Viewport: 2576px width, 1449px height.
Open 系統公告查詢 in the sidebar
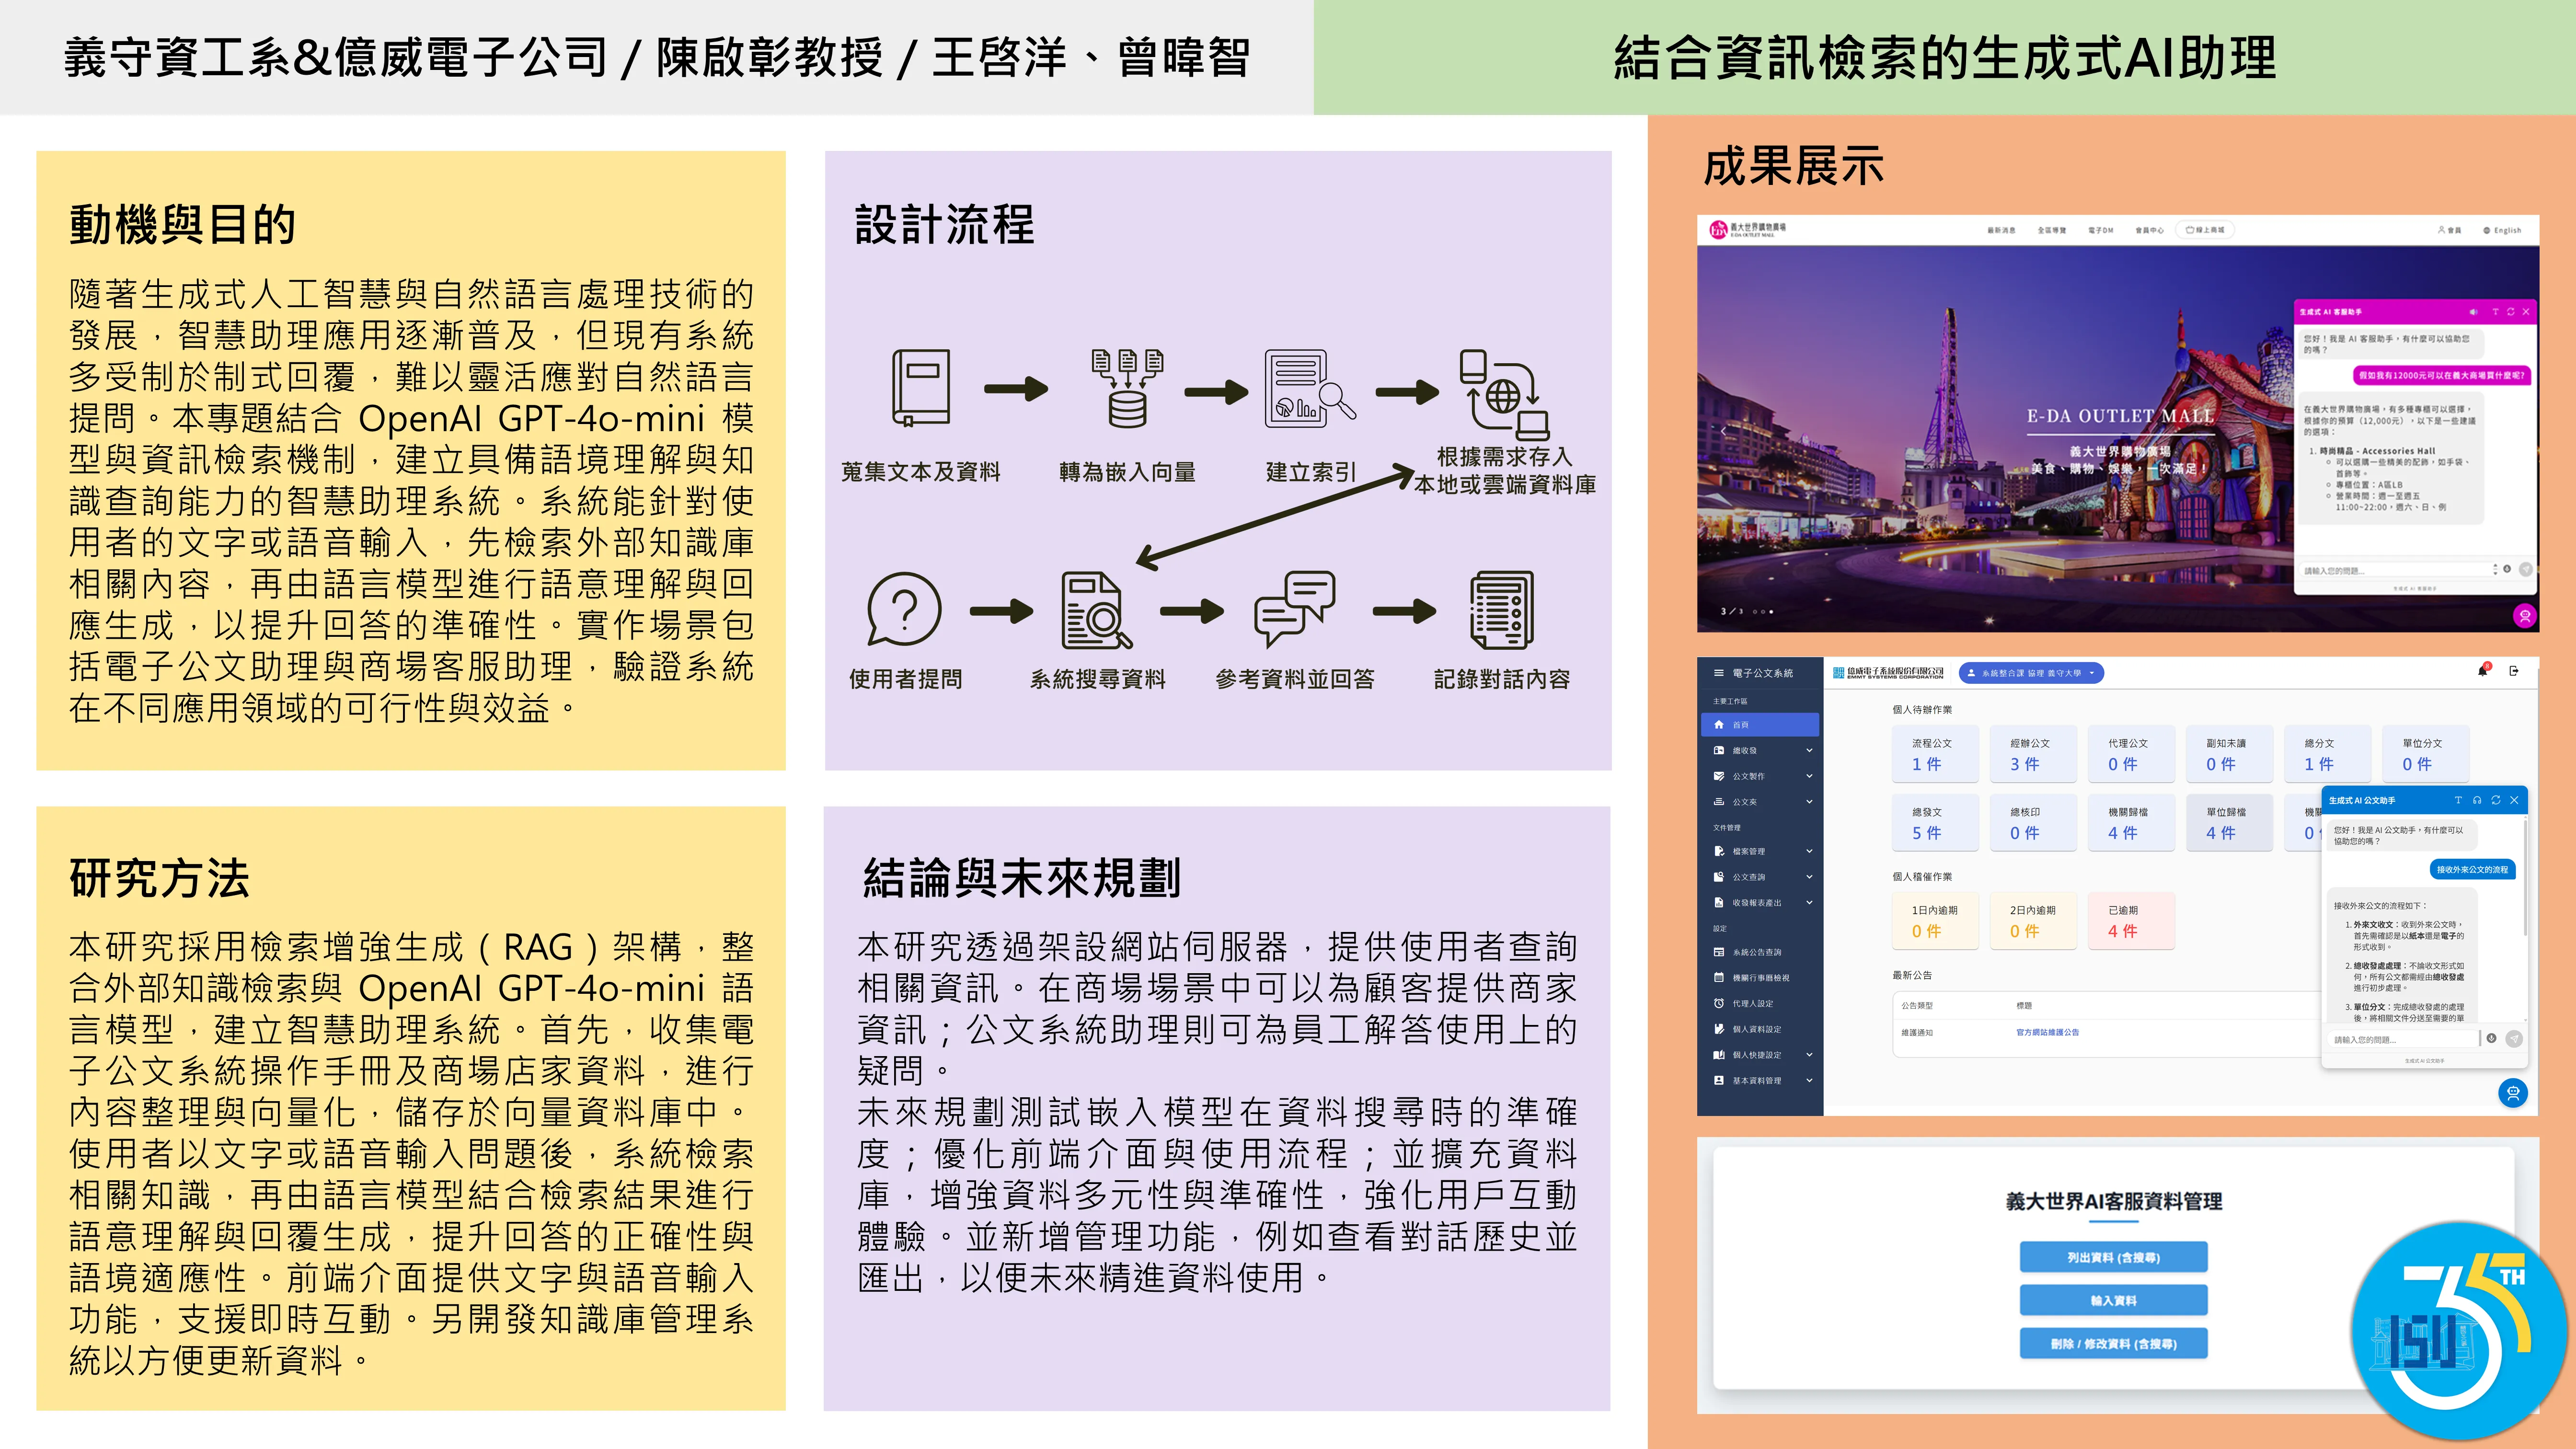coord(1761,953)
